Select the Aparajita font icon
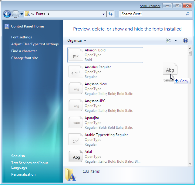Image resolution: width=195 pixels, height=185 pixels. (76, 122)
